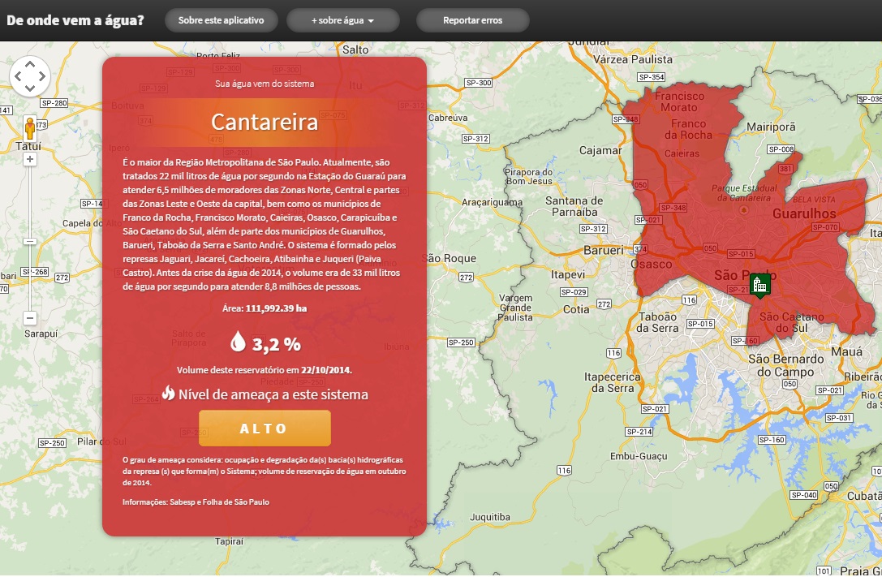Click the 'ALTO' threat level button
Screen dimensions: 882x577
tap(265, 428)
